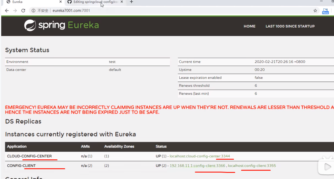Close the Editing springcloud-config tab
This screenshot has width=334, height=179.
[122, 2]
